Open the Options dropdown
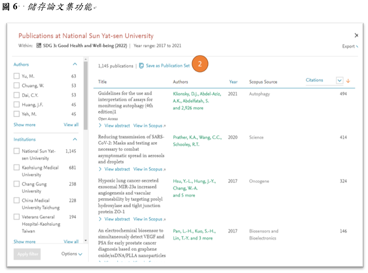Screen dimensions: 368x273 click(x=72, y=254)
